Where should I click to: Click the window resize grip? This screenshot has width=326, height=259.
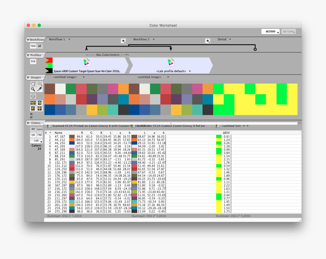300,220
